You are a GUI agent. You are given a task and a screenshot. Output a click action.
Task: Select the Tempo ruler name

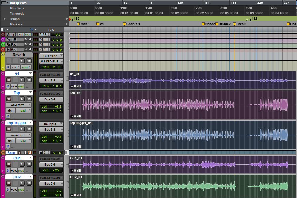15,19
